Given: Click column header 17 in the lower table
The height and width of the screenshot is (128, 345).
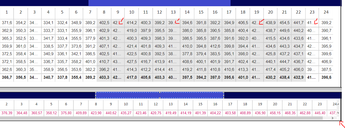Looking at the screenshot, I should (230, 104).
